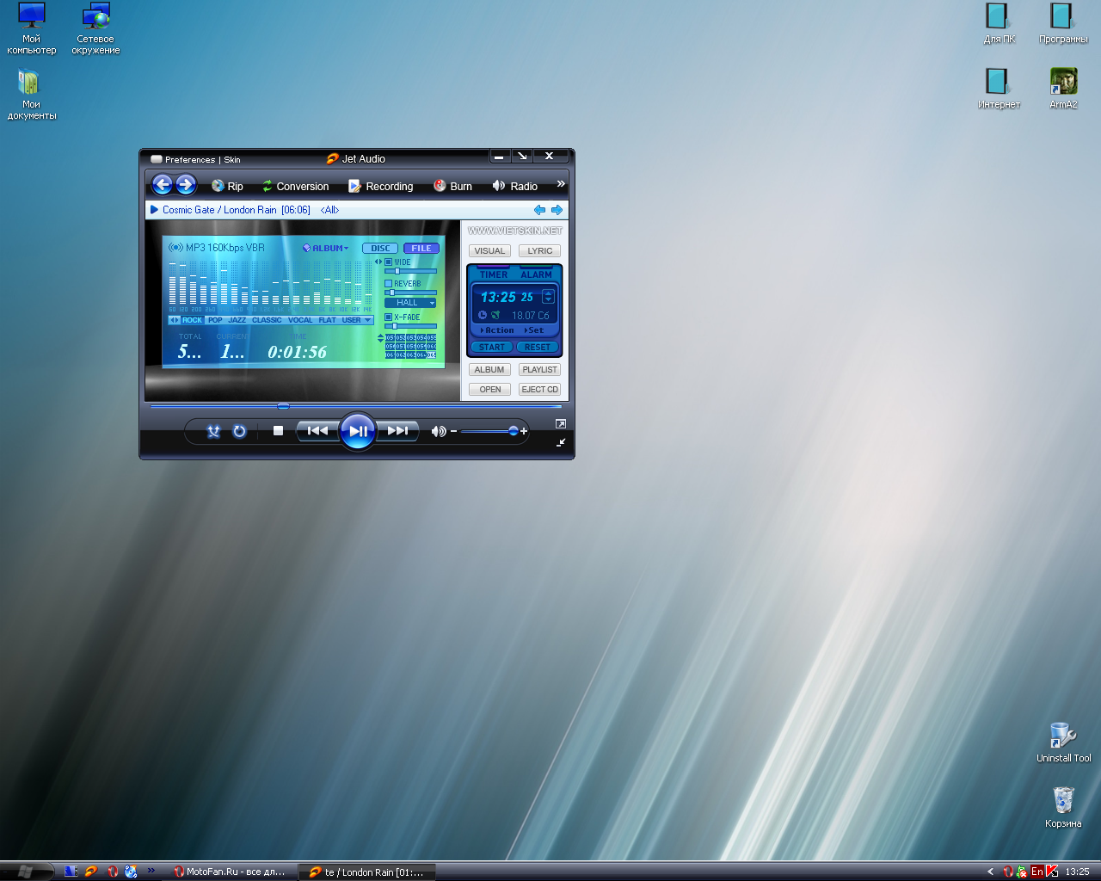Select the CLASSIC equalizer preset
Viewport: 1101px width, 881px height.
pyautogui.click(x=267, y=320)
